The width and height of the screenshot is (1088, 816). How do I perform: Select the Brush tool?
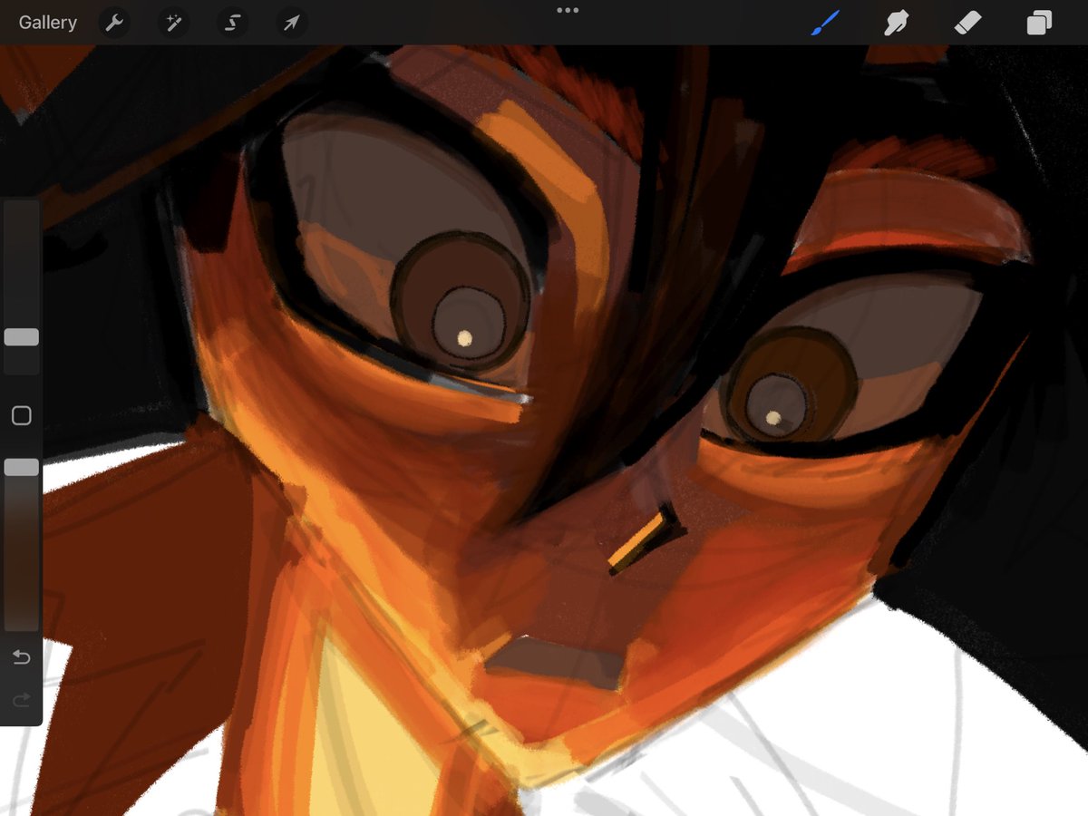[824, 23]
